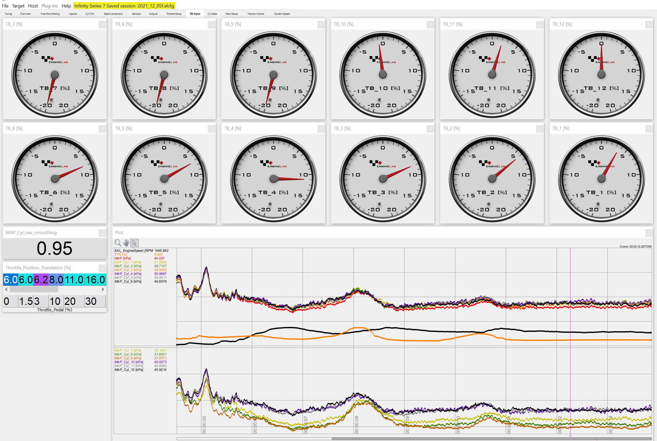Switch to the Cyl Data tab

212,14
